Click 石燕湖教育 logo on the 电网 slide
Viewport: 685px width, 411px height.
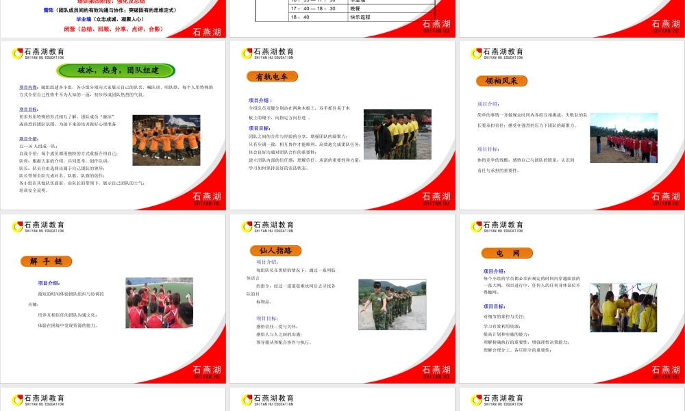497,226
